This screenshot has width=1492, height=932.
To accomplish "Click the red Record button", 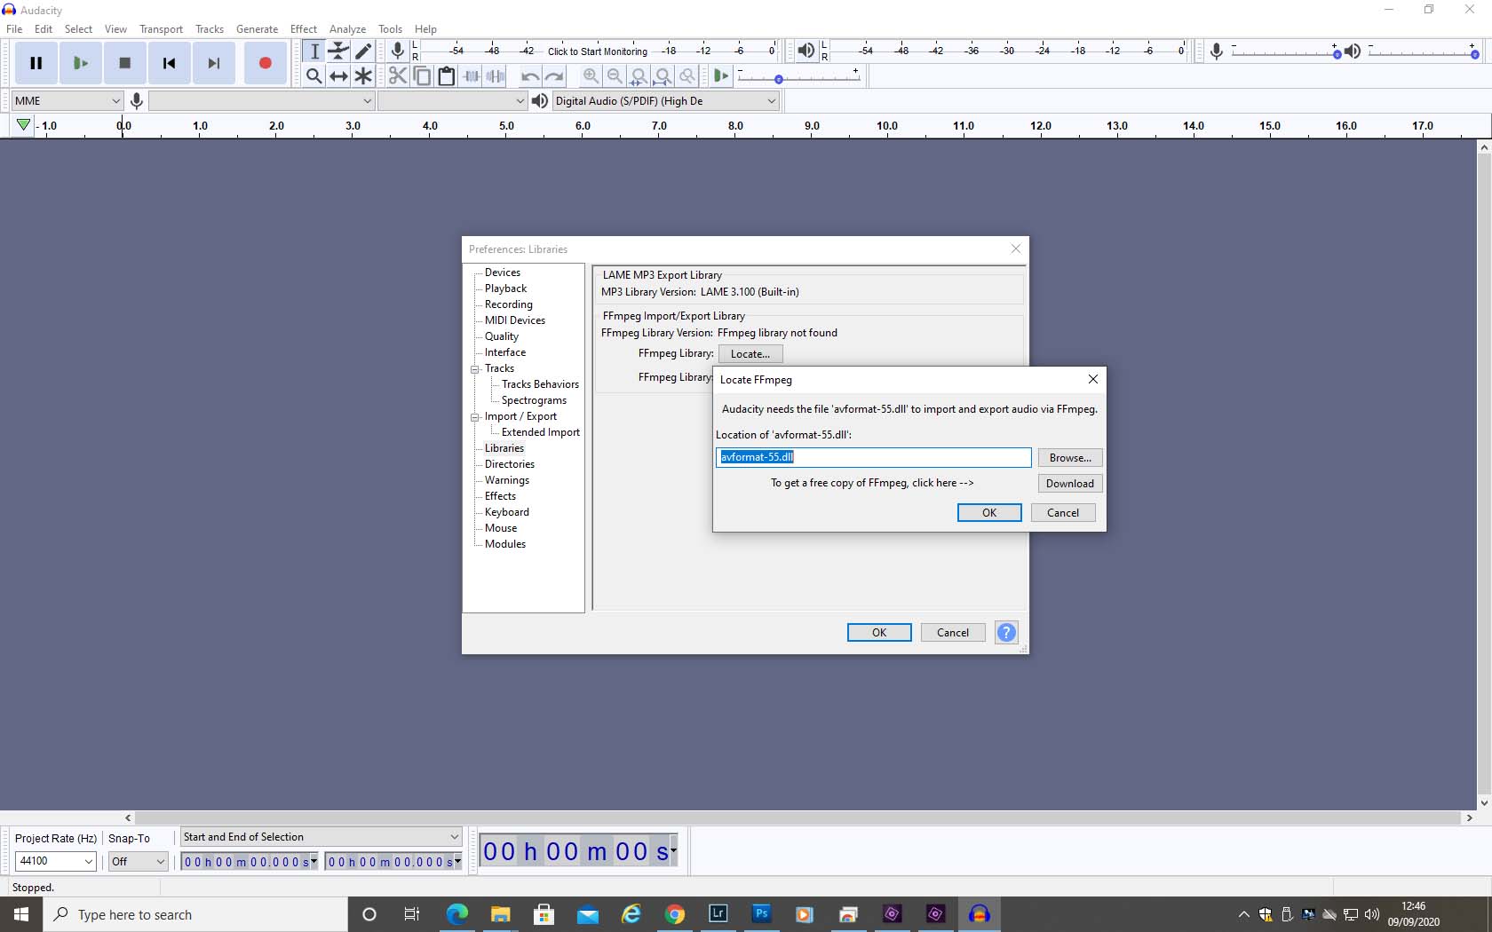I will (x=265, y=63).
